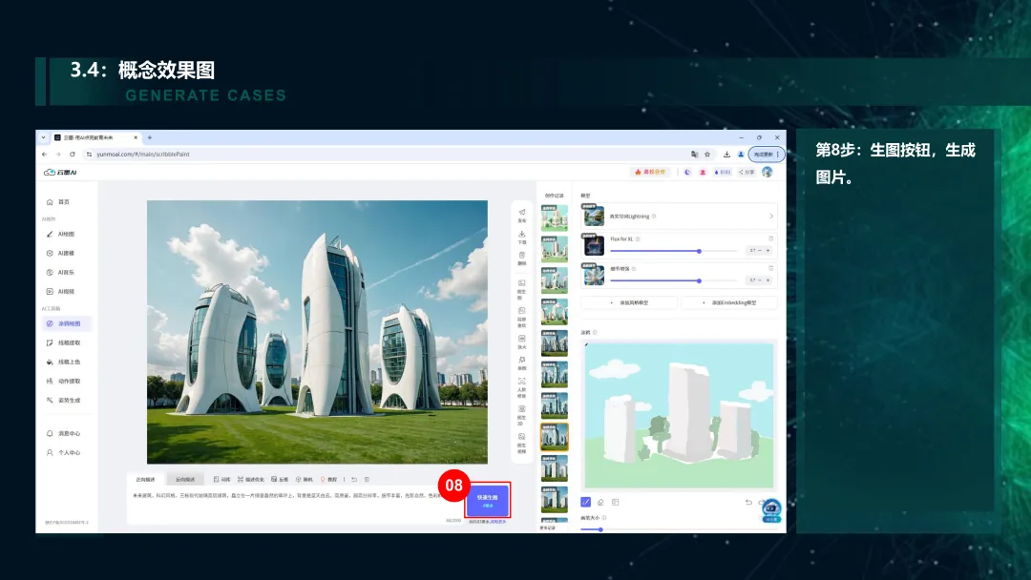This screenshot has width=1031, height=580.
Task: Click 添加风格模型 button
Action: pos(629,302)
